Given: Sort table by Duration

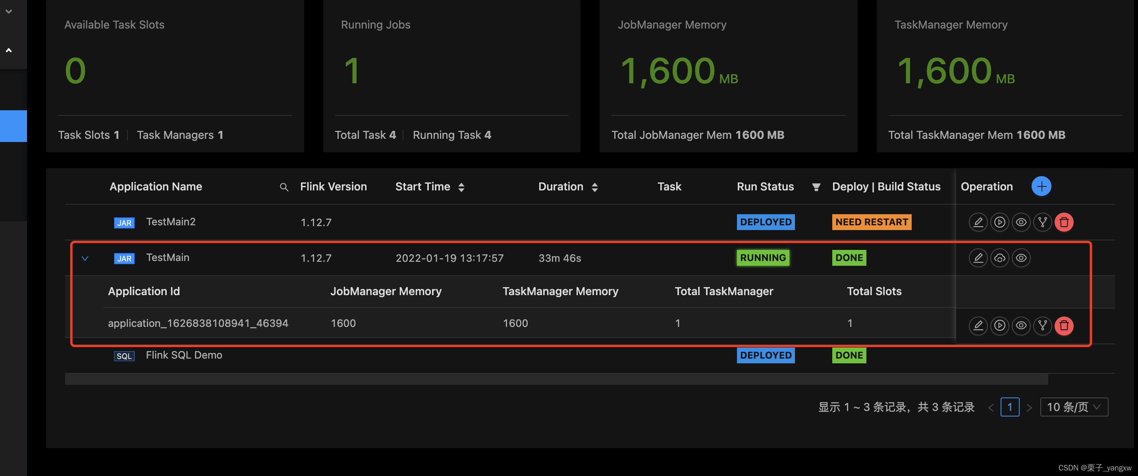Looking at the screenshot, I should 594,187.
